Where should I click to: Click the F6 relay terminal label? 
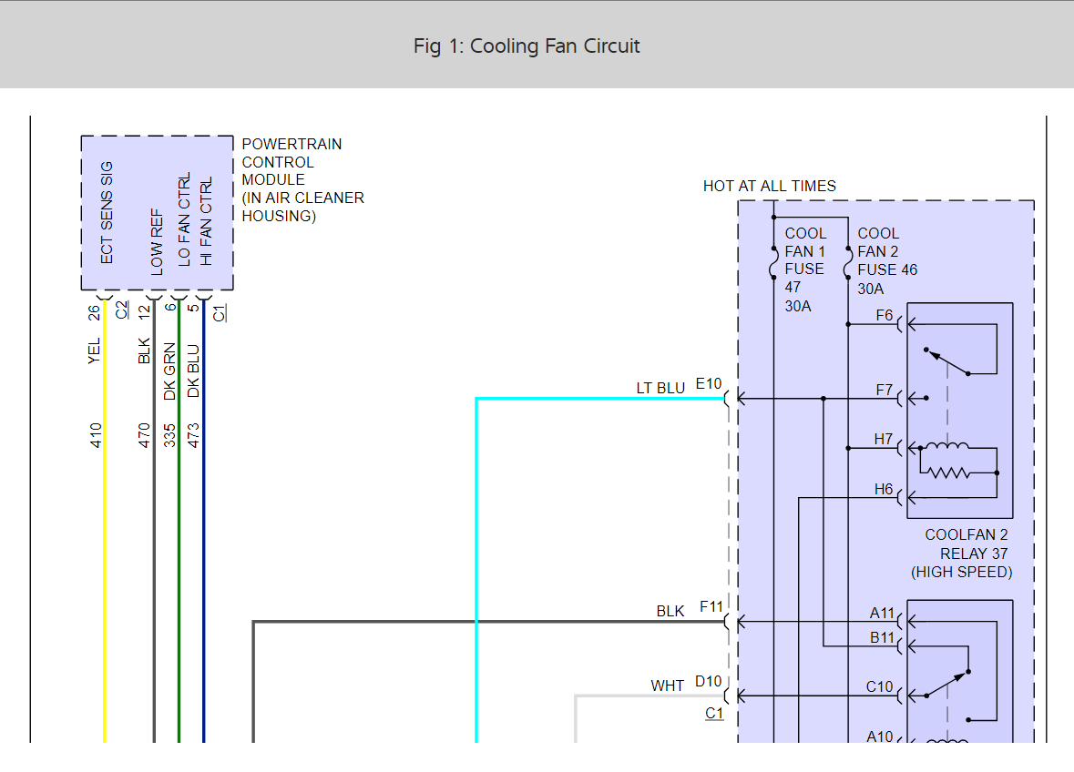(884, 315)
